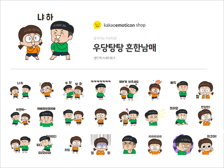Click the yellow Kakao smiley speech-bubble logo
Image resolution: width=224 pixels, height=168 pixels.
(x=97, y=25)
